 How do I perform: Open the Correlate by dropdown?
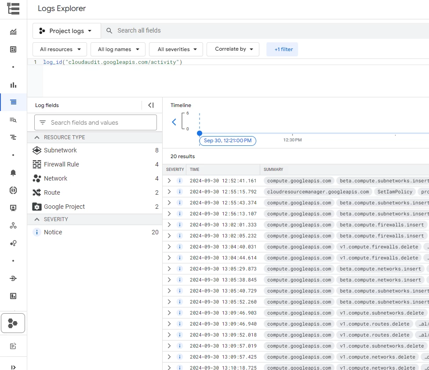click(x=233, y=49)
